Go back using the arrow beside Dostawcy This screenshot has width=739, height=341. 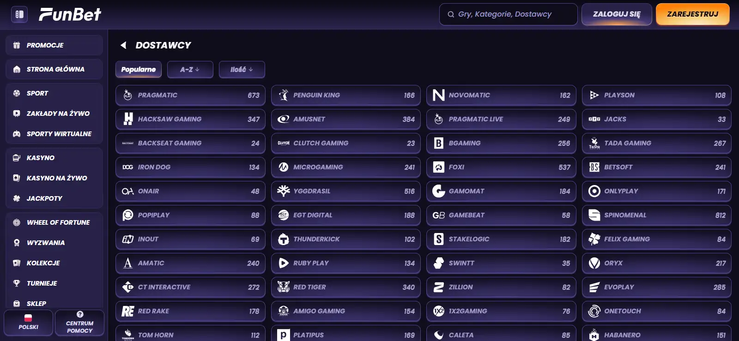pos(123,45)
